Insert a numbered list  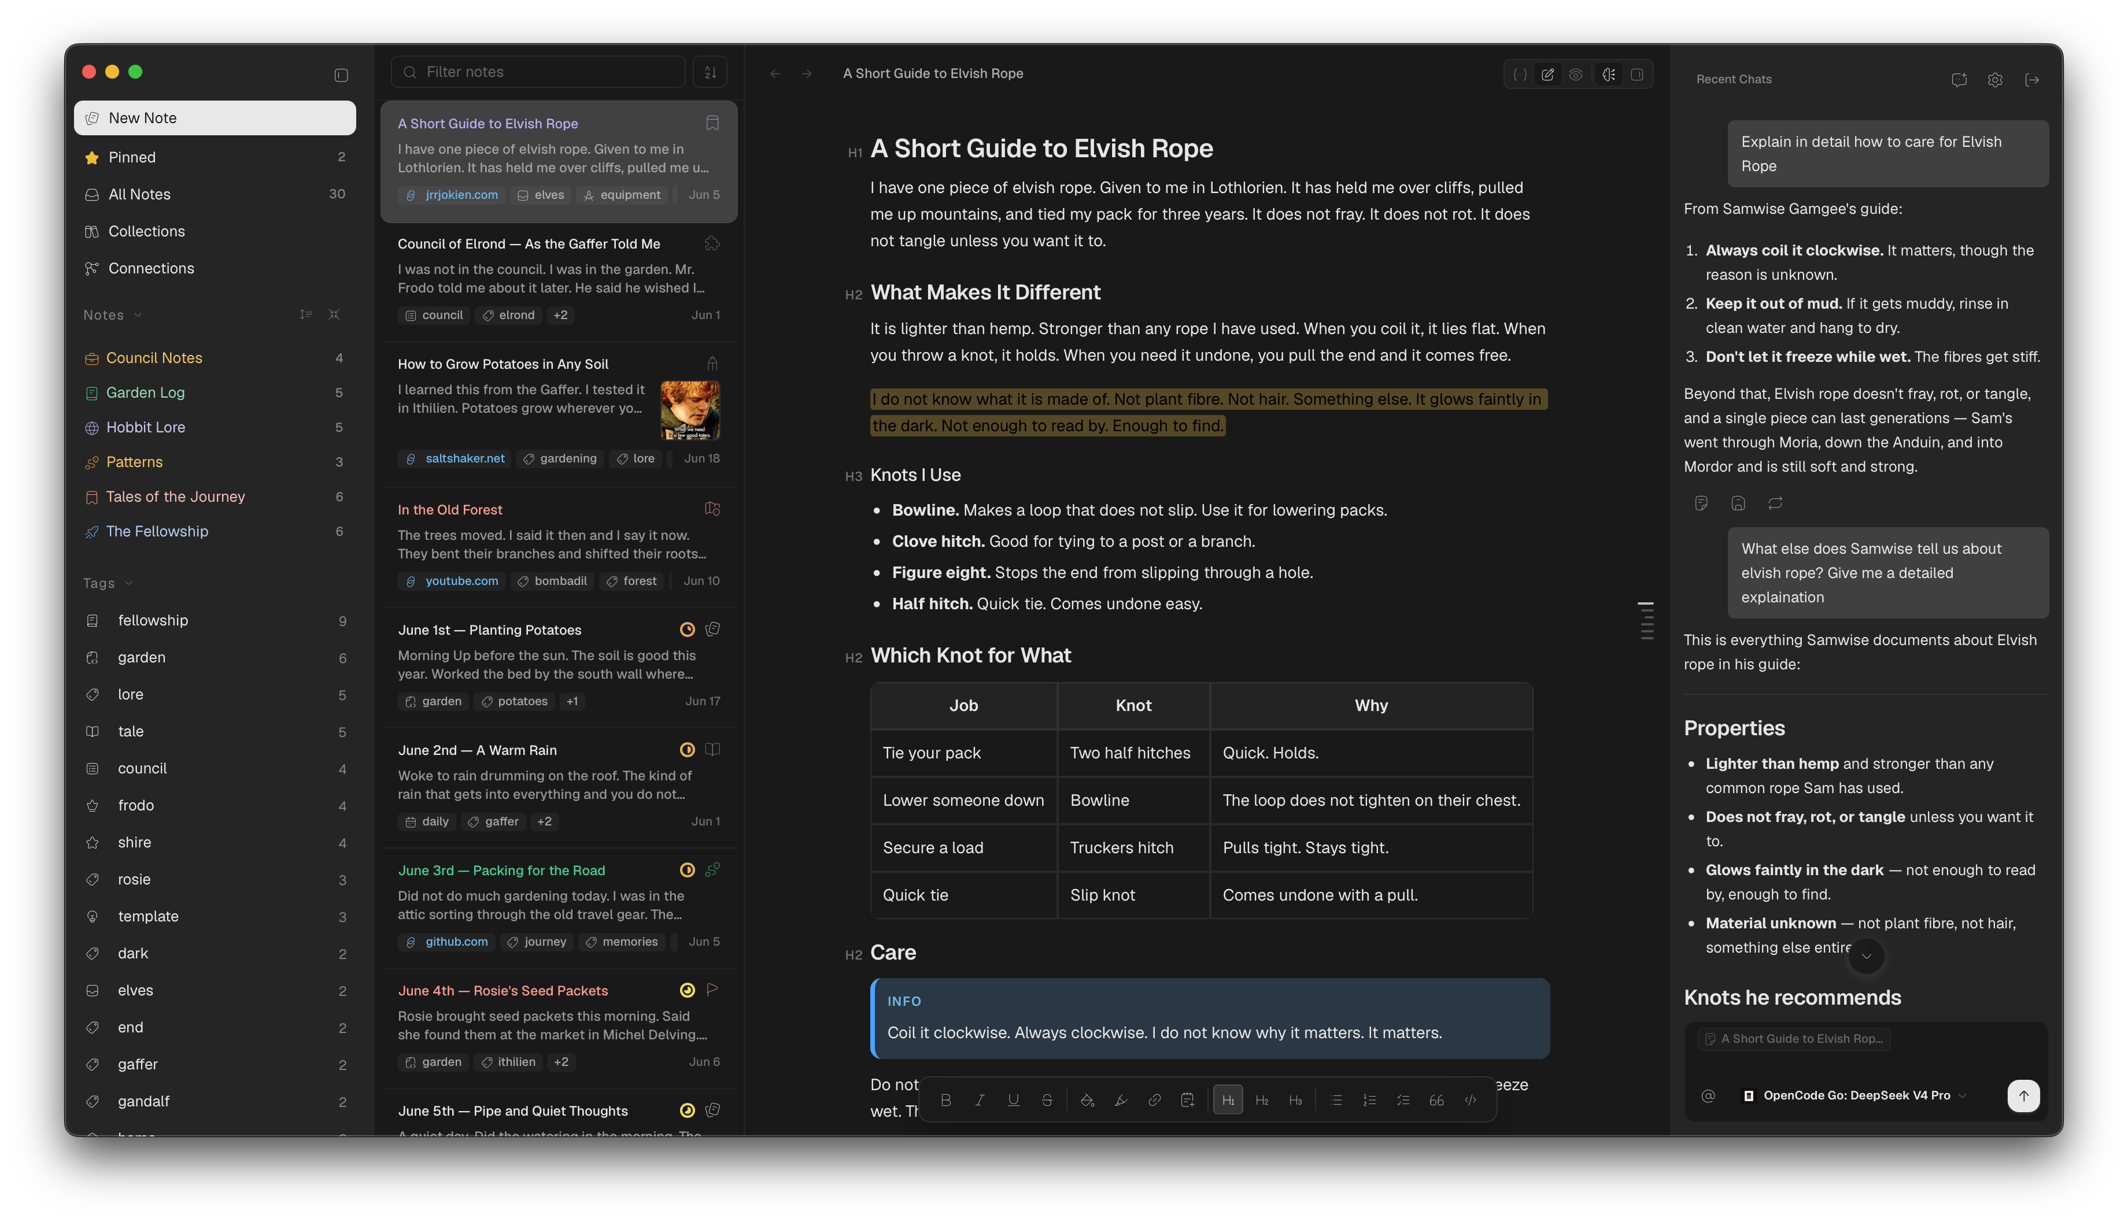click(x=1369, y=1099)
